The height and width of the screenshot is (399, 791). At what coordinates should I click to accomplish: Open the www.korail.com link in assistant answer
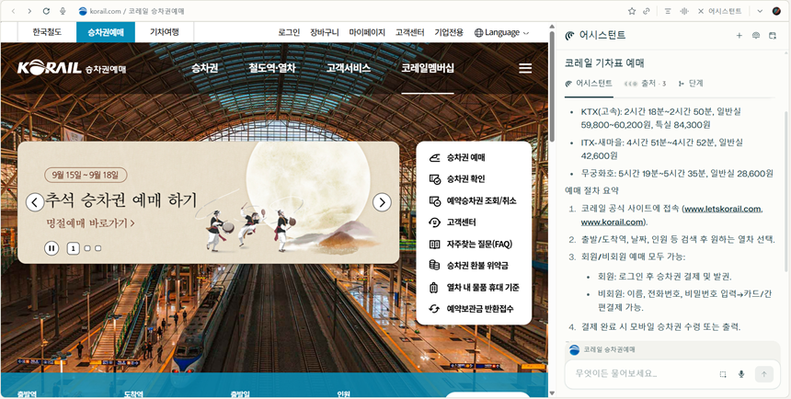click(x=613, y=222)
